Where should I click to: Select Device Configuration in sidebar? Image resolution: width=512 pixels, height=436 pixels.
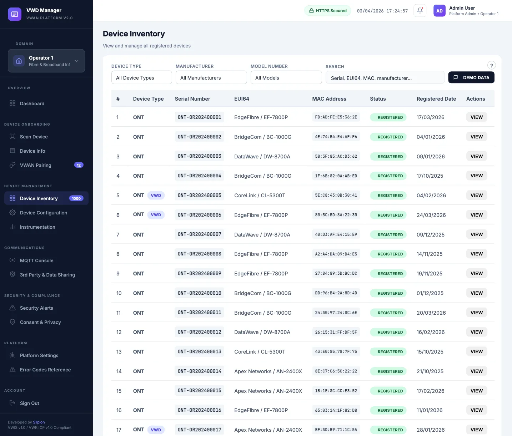tap(44, 213)
